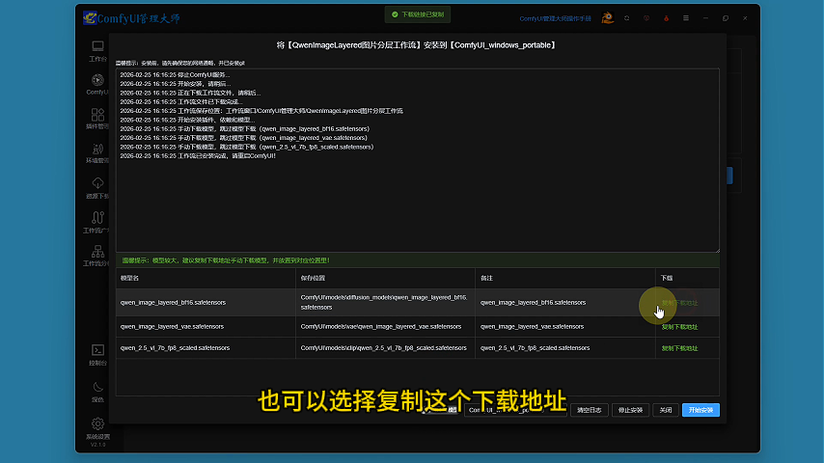Select model name cell qwen_image_layered_vae.safetensors

(x=172, y=327)
